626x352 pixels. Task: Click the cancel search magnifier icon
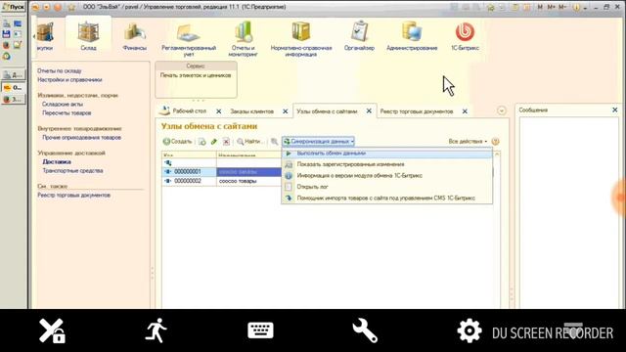(x=274, y=141)
